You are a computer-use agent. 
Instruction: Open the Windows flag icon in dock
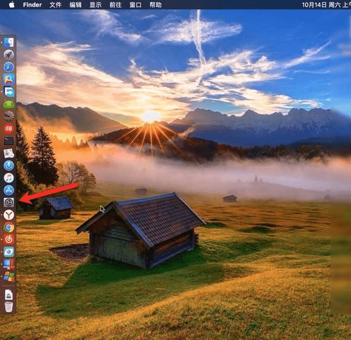(9, 276)
